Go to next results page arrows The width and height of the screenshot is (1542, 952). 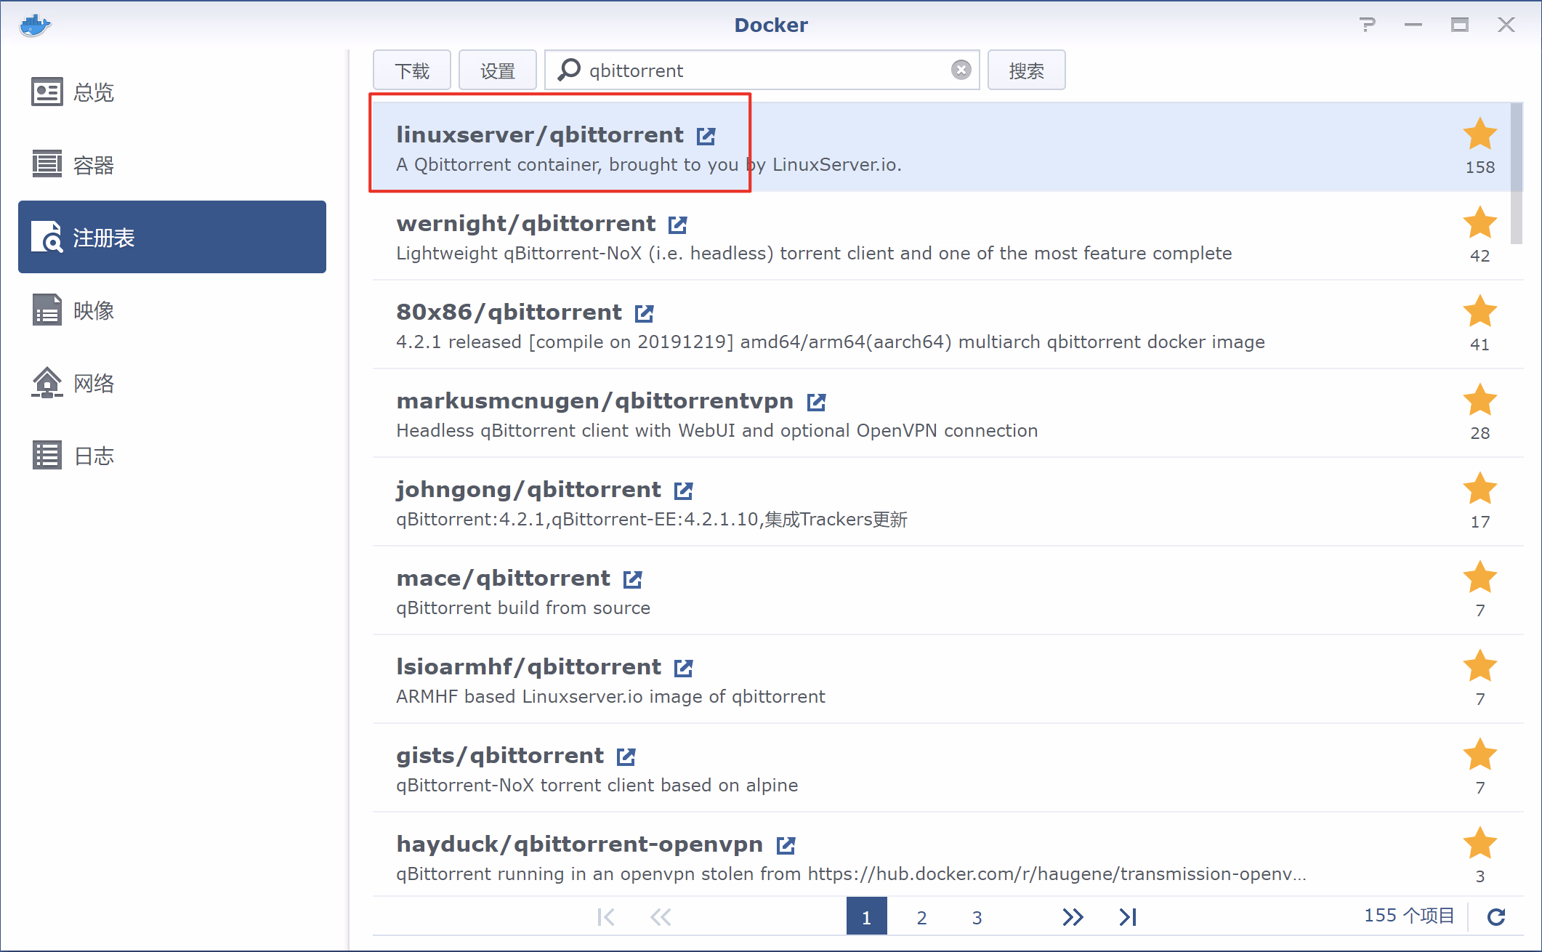[1073, 917]
